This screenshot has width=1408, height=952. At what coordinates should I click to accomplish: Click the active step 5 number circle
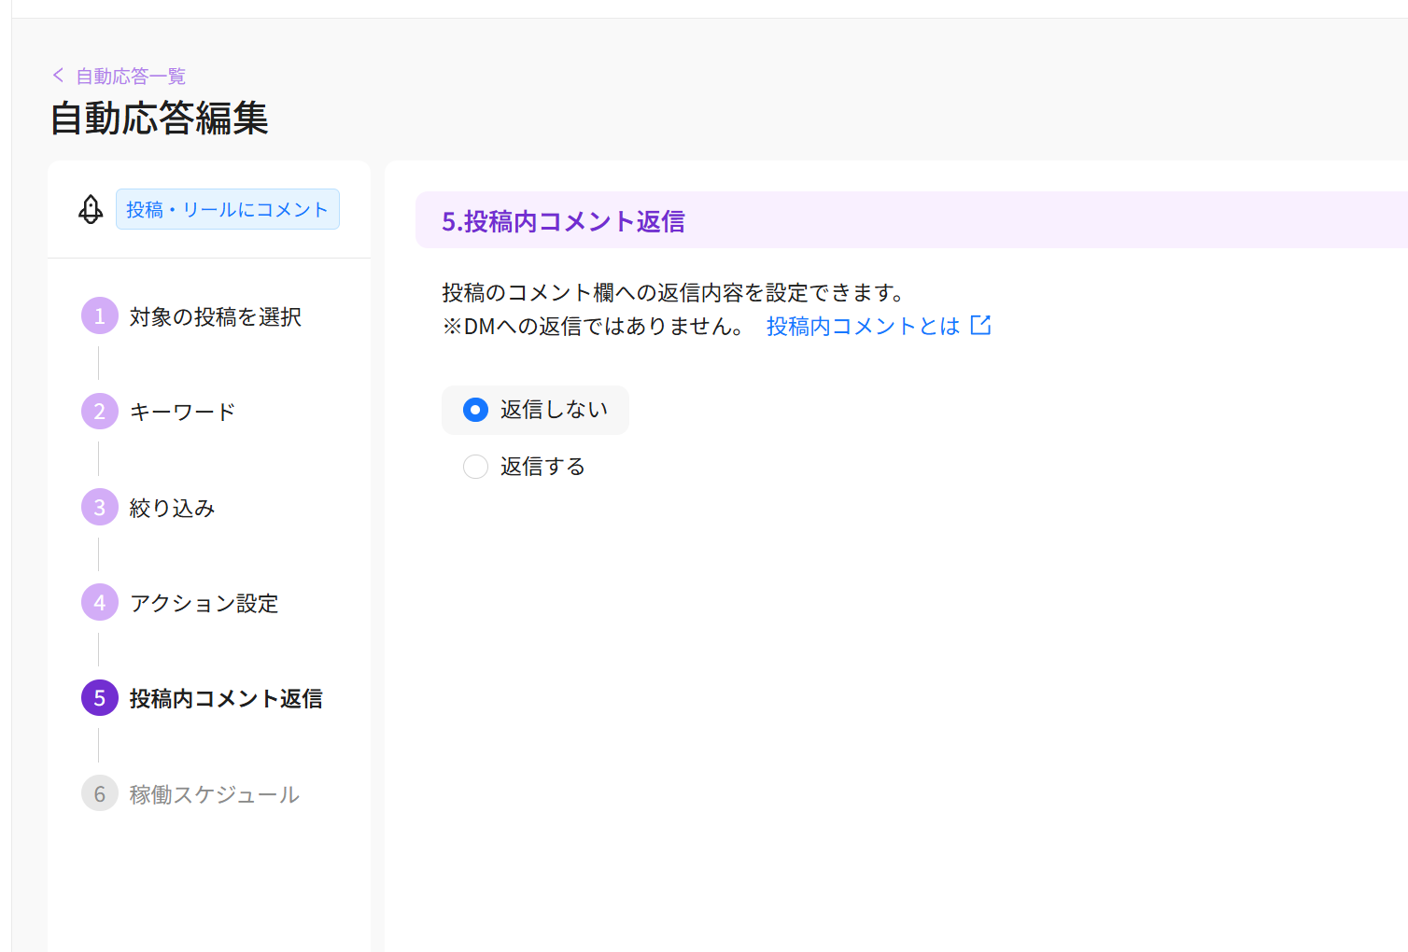[x=100, y=698]
